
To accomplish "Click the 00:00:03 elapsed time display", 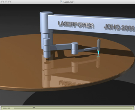I will (6, 108).
